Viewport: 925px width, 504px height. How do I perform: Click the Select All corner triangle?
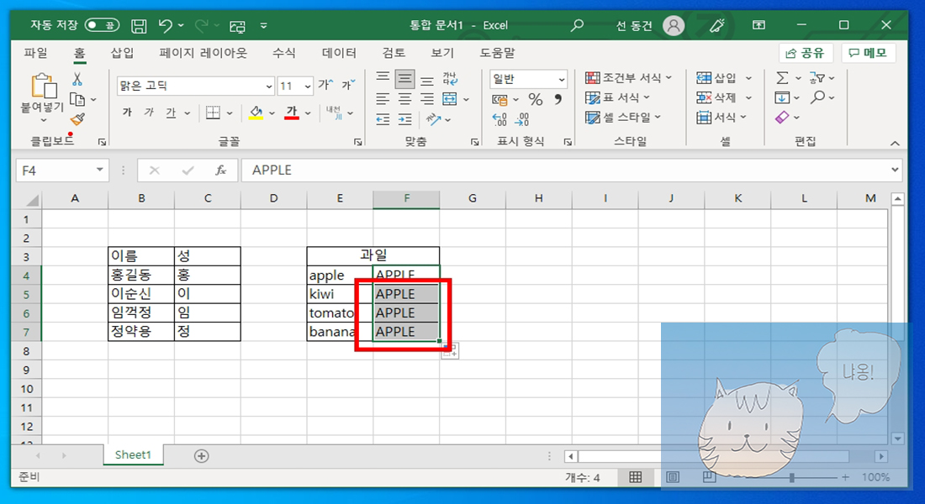pos(32,200)
